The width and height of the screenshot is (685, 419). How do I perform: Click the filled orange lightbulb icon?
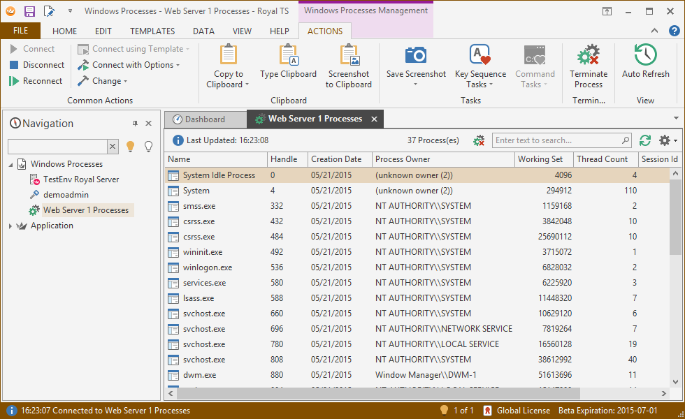tap(130, 147)
